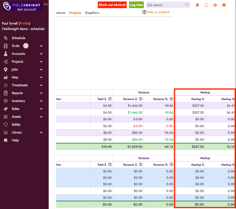The height and width of the screenshot is (209, 236).
Task: Switch to the Suppliers tab
Action: [x=92, y=13]
